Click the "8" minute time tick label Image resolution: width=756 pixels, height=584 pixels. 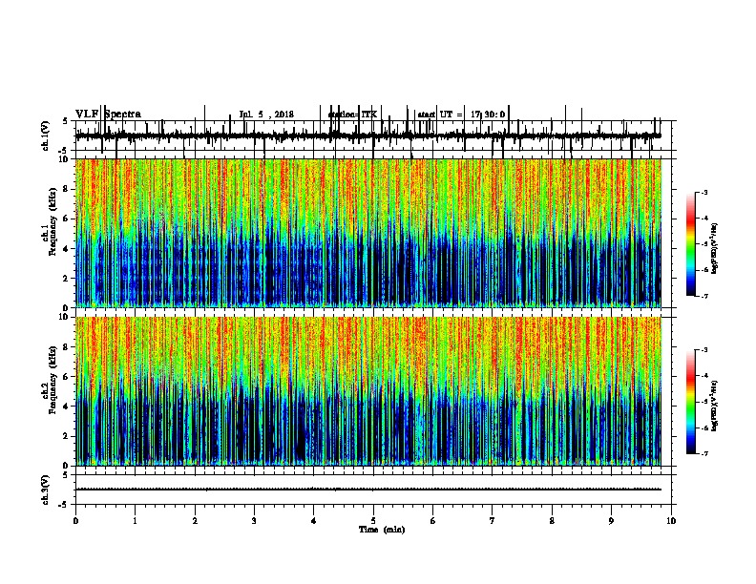click(552, 521)
